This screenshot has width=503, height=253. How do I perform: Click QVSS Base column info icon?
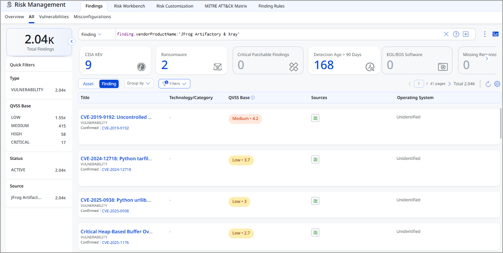[253, 97]
